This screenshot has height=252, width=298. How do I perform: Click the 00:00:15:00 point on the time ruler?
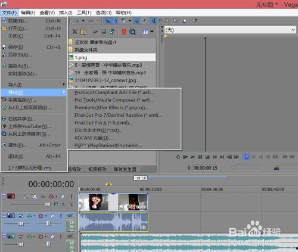(x=151, y=189)
